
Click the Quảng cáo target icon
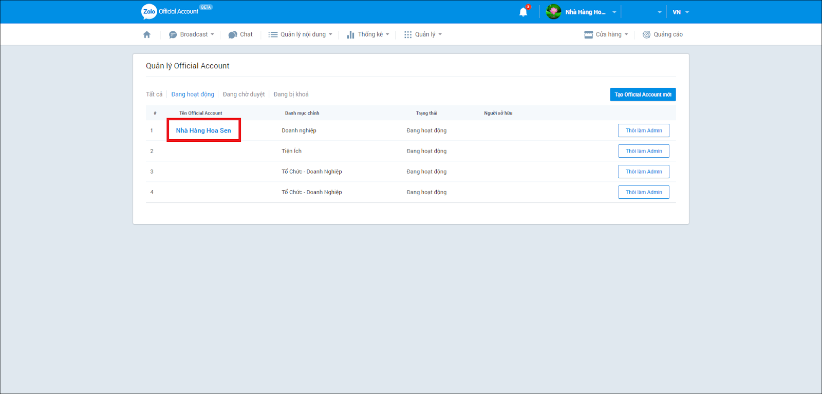(647, 34)
